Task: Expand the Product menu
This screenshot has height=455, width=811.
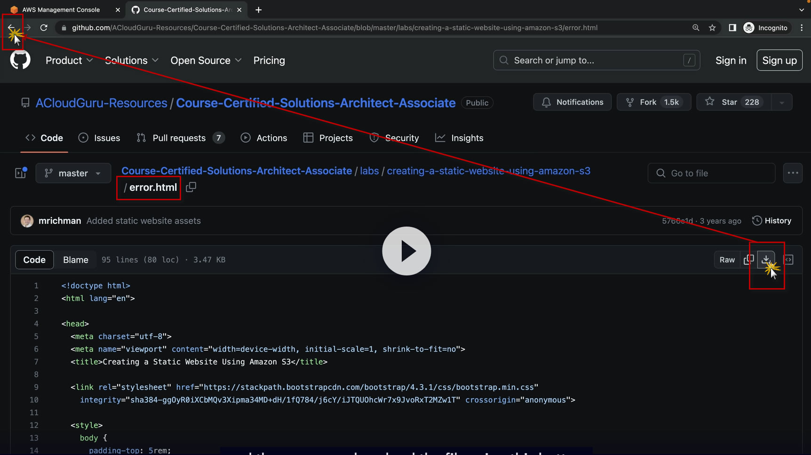Action: [x=69, y=61]
